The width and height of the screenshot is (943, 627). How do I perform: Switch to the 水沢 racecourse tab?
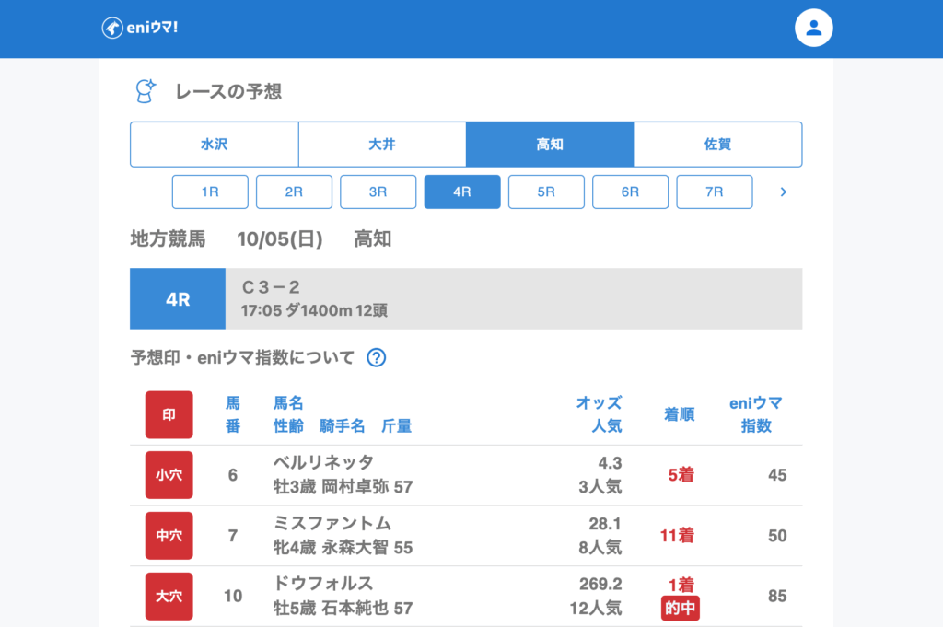coord(215,145)
